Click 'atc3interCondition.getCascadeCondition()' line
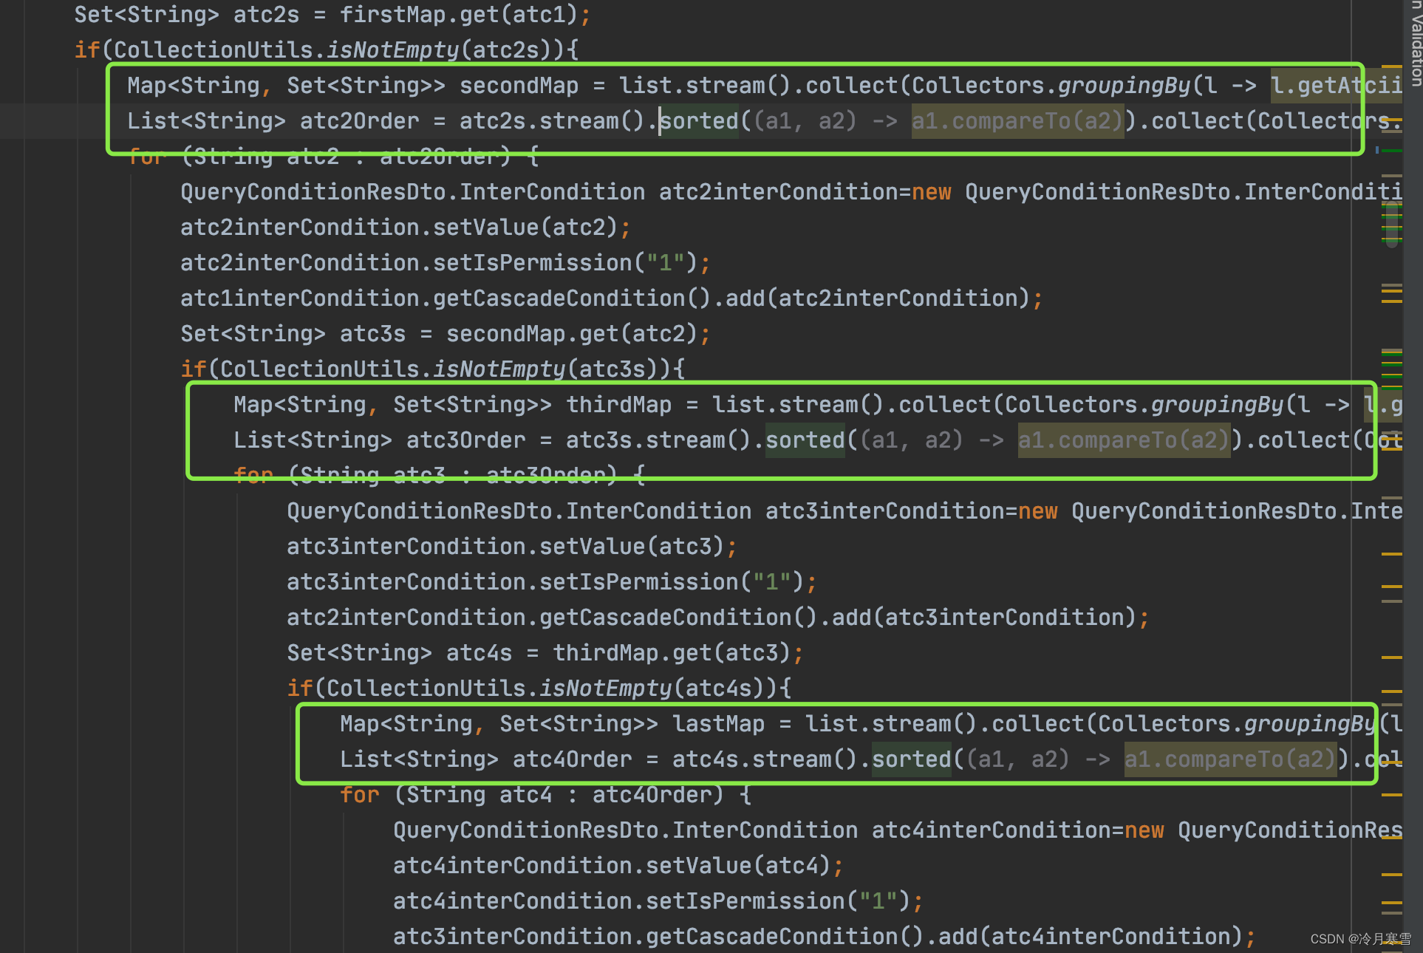Image resolution: width=1423 pixels, height=953 pixels. pyautogui.click(x=824, y=937)
